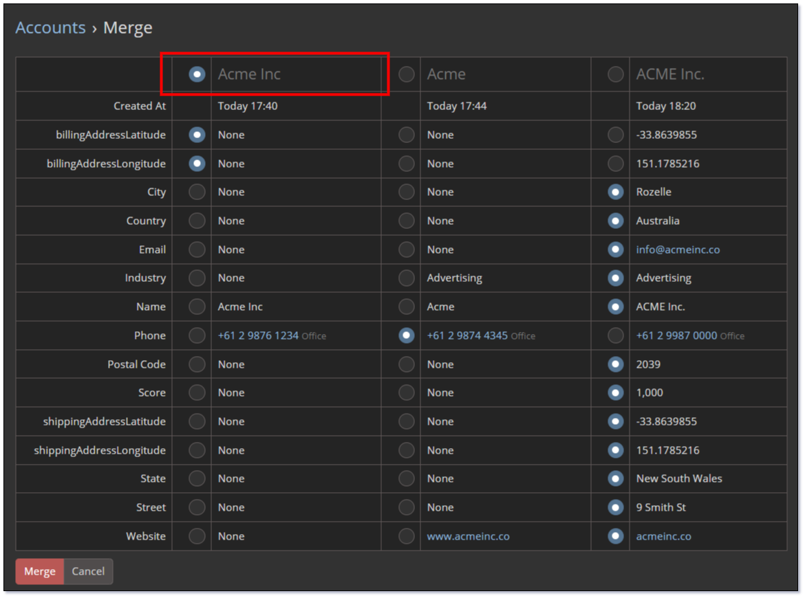805x598 pixels.
Task: Select the 2039 Postal Code radio button
Action: point(615,364)
